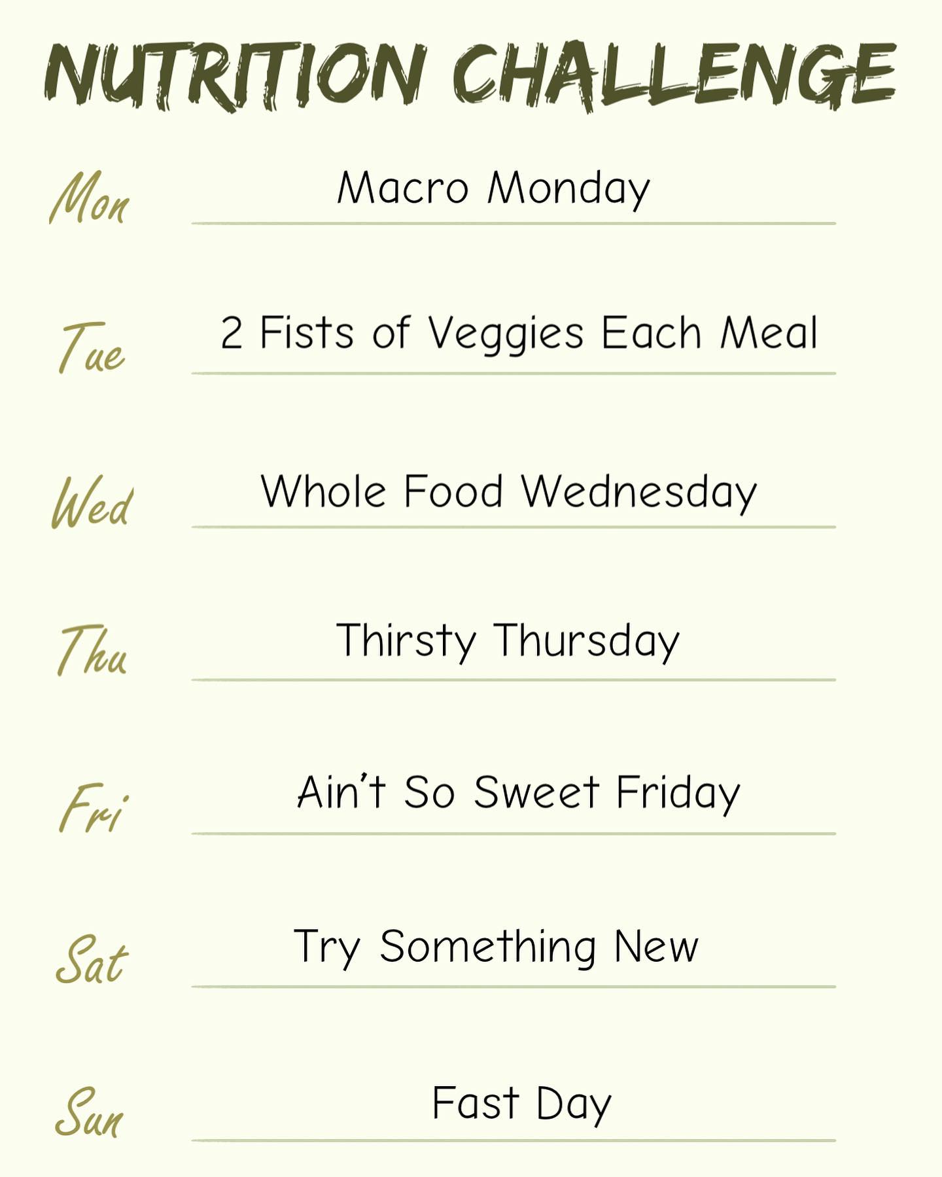Click the Thu day label
Image resolution: width=942 pixels, height=1177 pixels.
coord(92,650)
